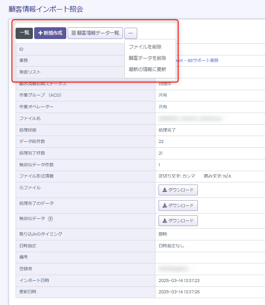Download the 元ファイル original file
The image size is (265, 305).
click(x=178, y=190)
